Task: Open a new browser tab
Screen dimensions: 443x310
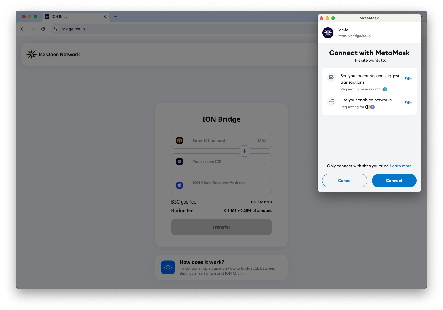Action: [x=115, y=17]
